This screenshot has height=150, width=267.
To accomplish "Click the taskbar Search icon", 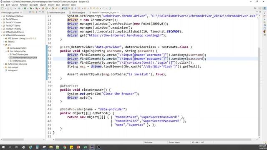I will (x=10, y=147).
